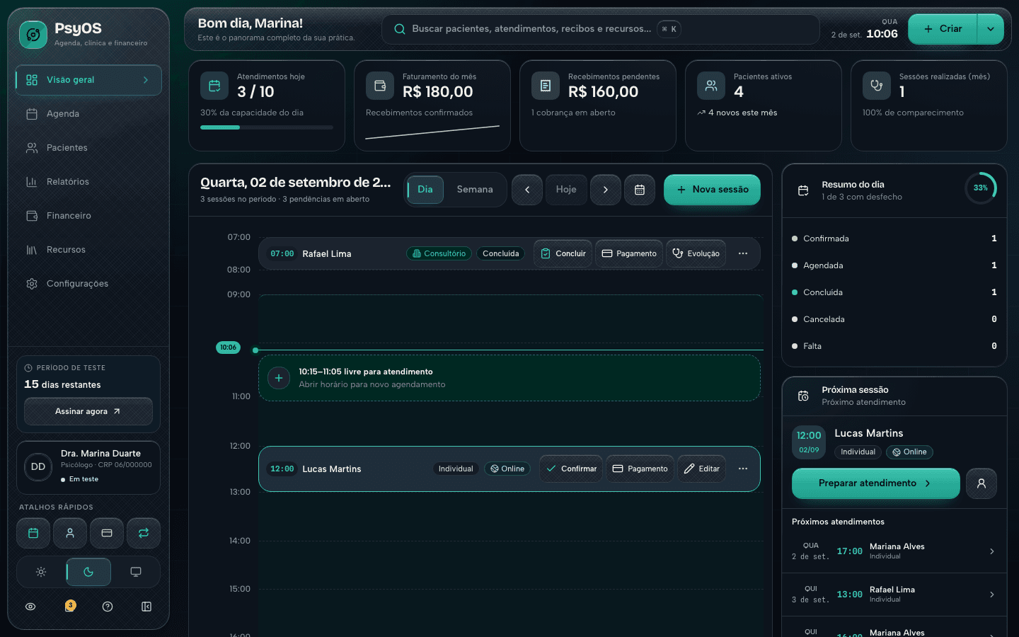
Task: Switch to system theme
Action: pos(136,572)
